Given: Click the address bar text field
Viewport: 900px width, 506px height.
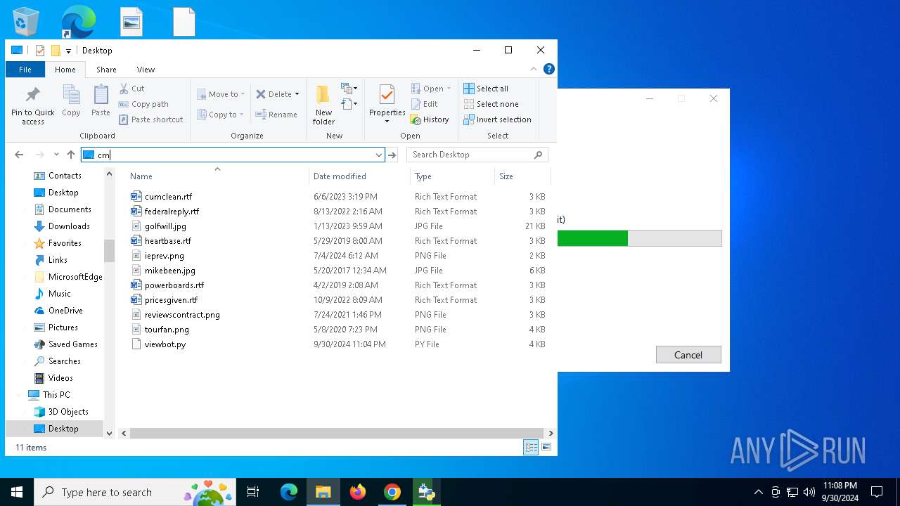Looking at the screenshot, I should click(233, 155).
